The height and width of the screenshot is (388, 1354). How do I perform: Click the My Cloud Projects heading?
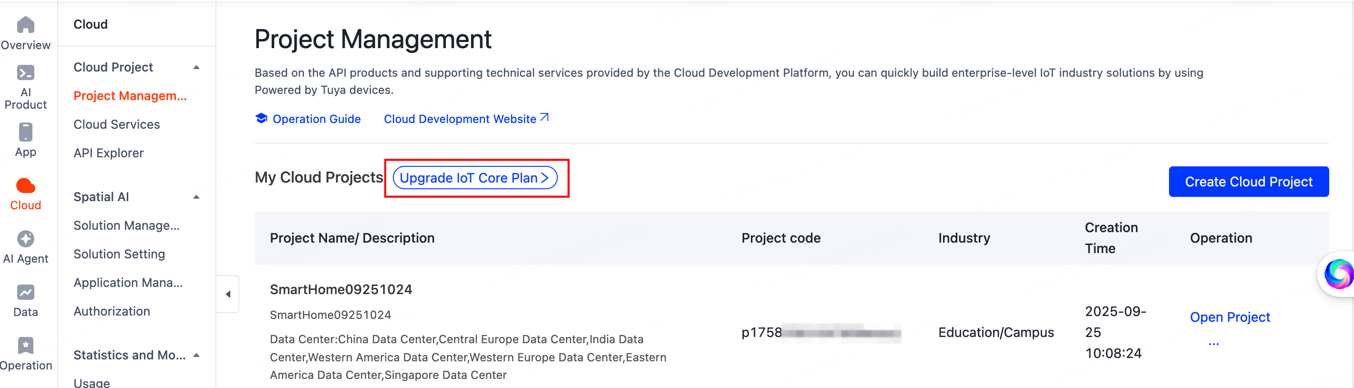(319, 177)
